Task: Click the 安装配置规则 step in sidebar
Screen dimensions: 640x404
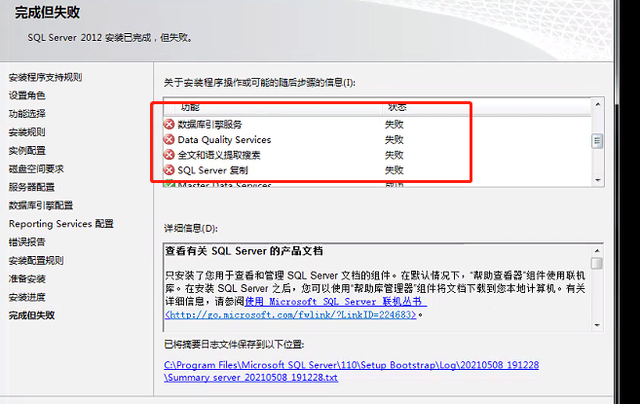Action: 36,260
